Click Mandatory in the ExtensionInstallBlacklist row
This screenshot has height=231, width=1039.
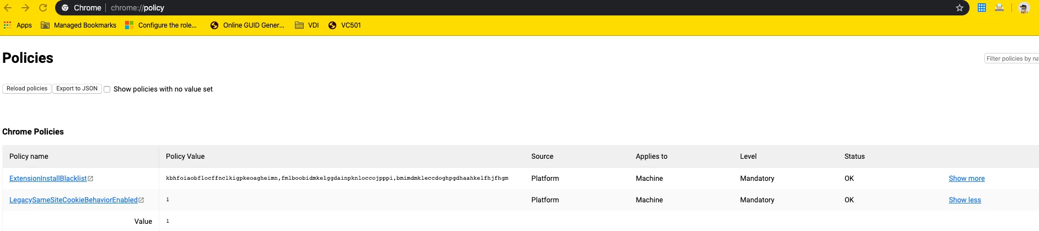[757, 179]
